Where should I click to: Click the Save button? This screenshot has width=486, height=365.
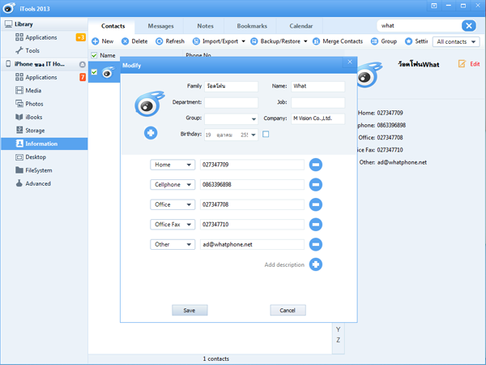coord(190,310)
